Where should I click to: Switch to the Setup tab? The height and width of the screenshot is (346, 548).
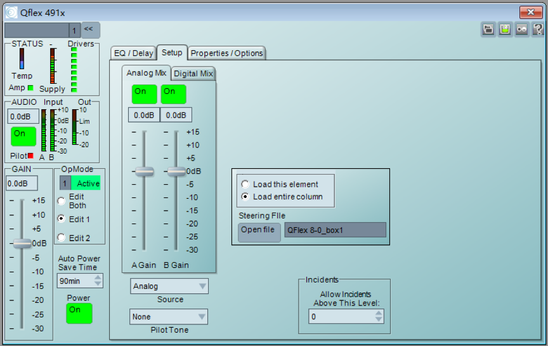pos(172,53)
